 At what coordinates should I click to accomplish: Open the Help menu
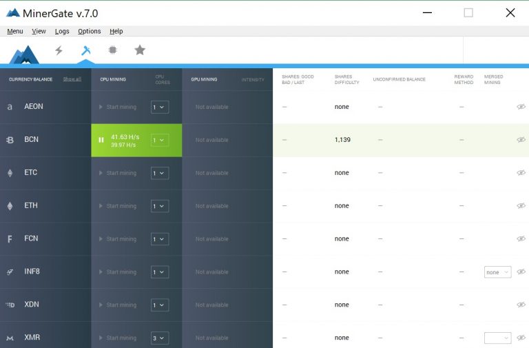click(116, 31)
